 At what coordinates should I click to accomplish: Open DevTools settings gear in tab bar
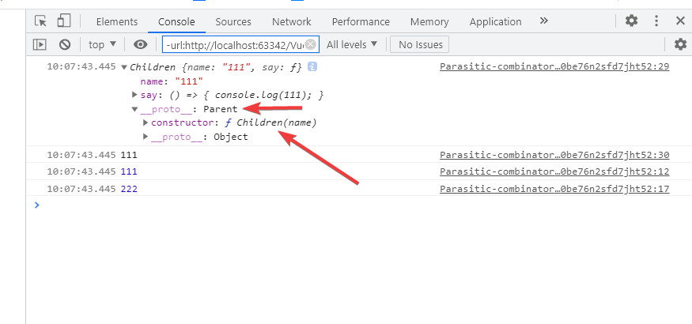[631, 21]
